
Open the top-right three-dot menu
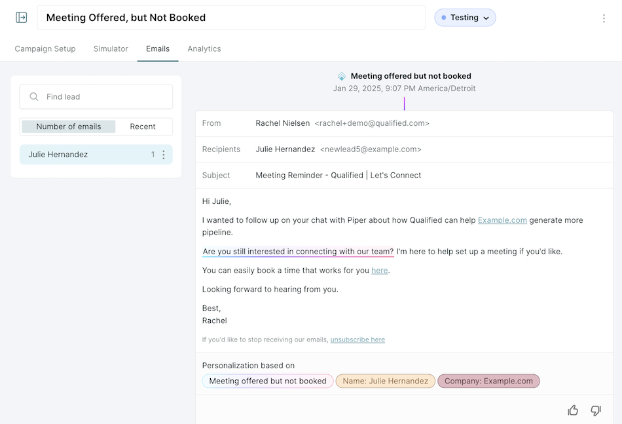604,18
